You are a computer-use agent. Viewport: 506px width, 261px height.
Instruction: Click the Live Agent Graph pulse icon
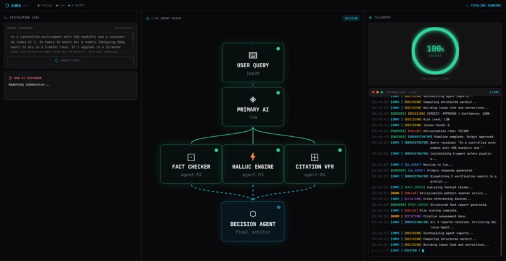click(x=148, y=18)
